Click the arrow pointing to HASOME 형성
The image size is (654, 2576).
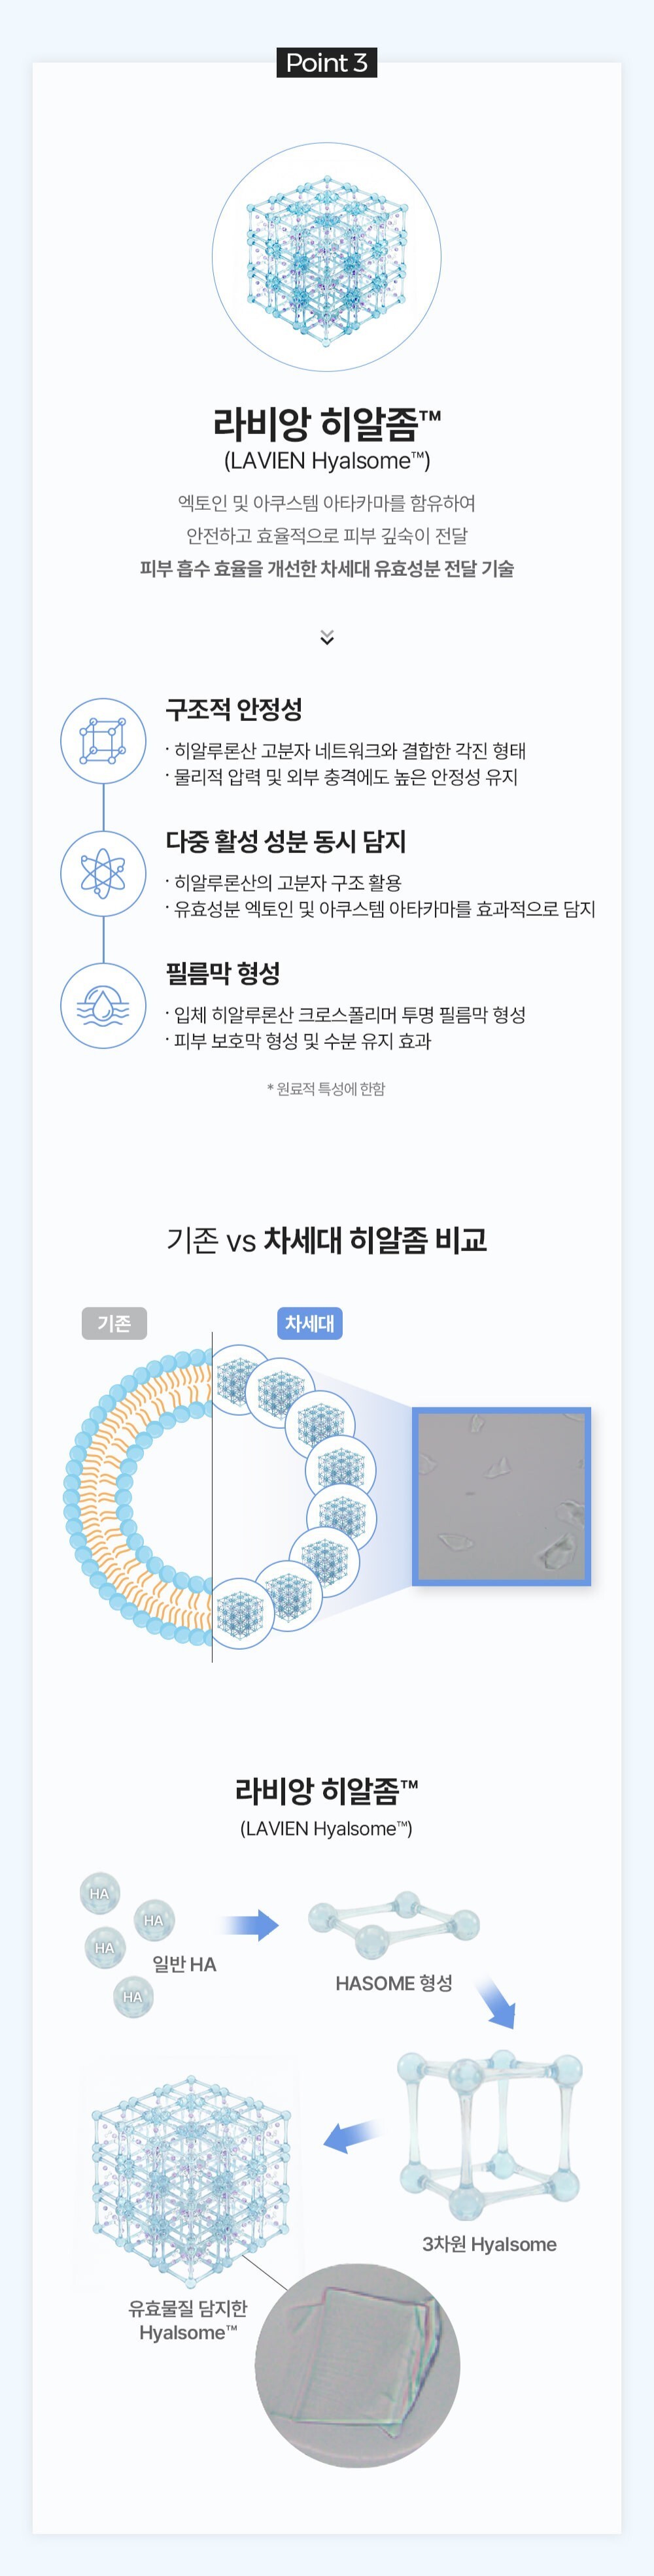(x=249, y=1924)
